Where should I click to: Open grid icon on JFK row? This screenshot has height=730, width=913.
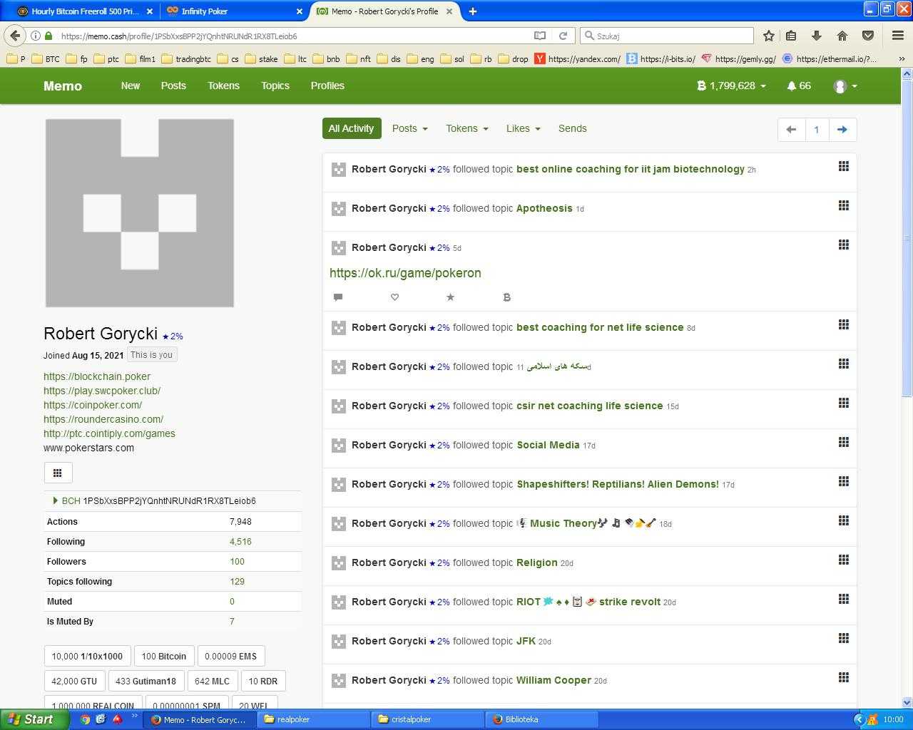point(843,638)
